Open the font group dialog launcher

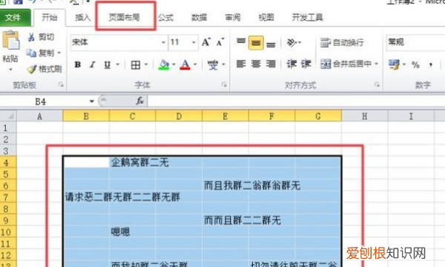coord(224,85)
